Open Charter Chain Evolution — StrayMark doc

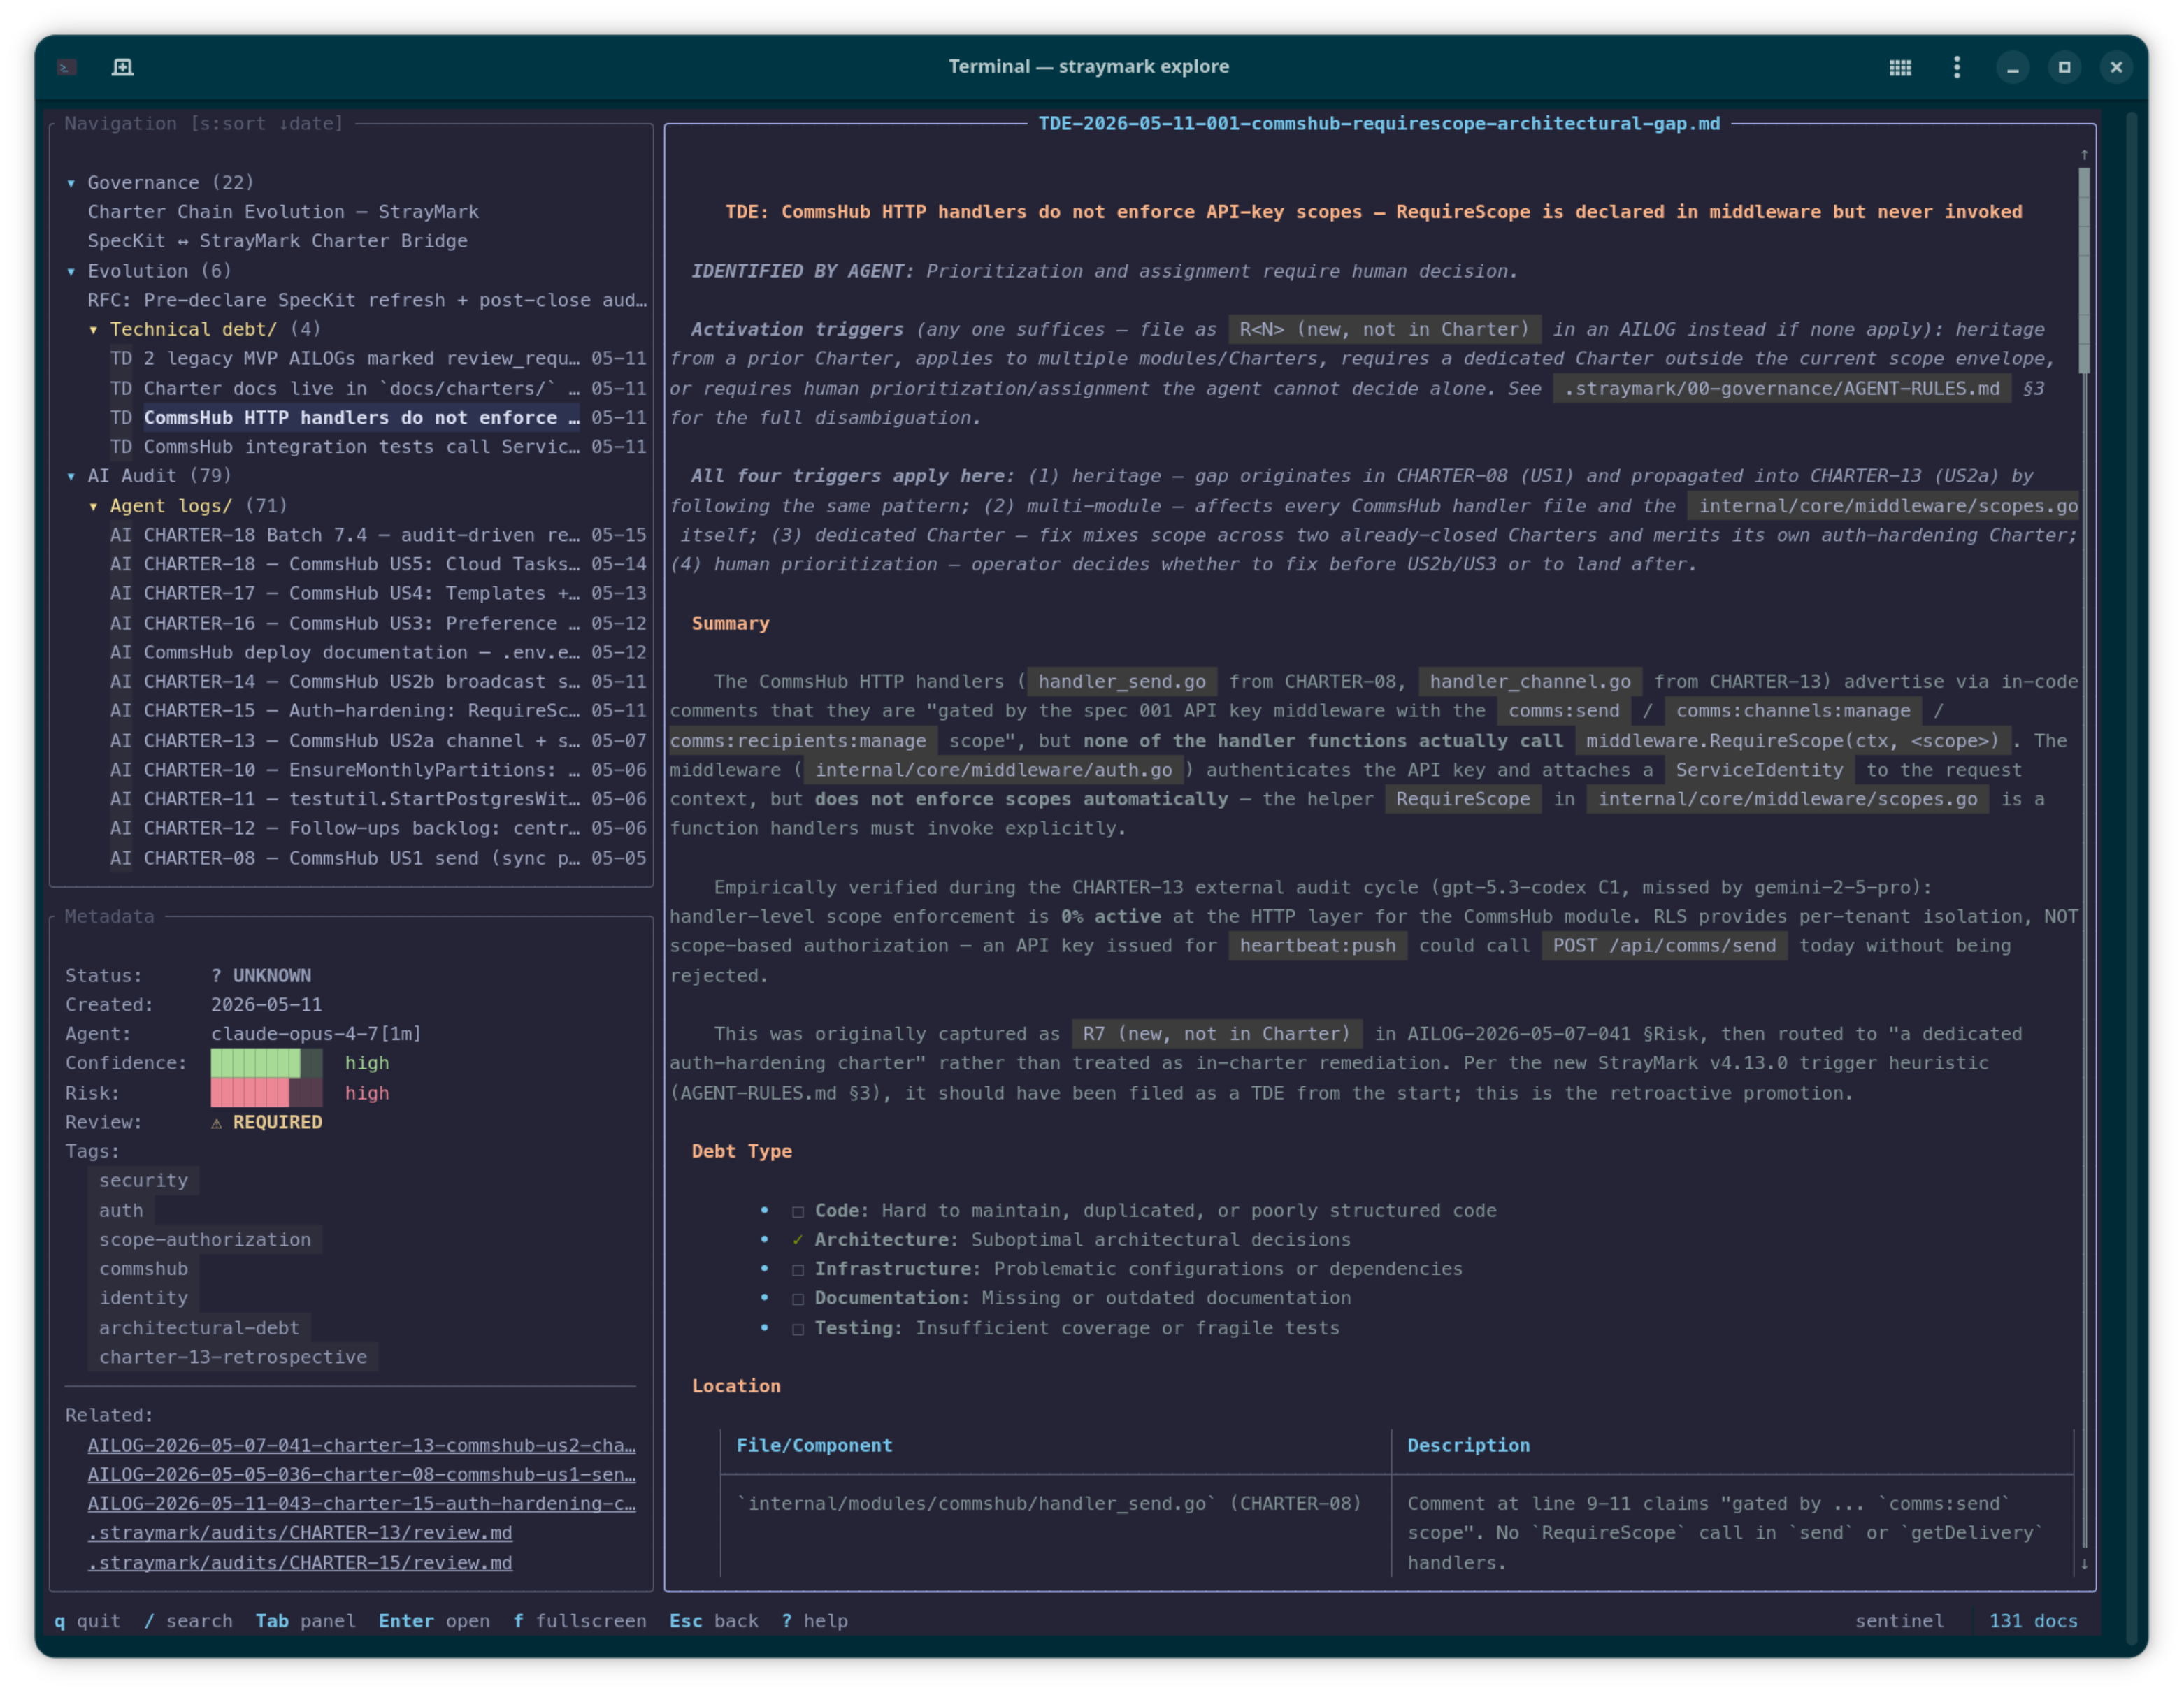click(283, 212)
